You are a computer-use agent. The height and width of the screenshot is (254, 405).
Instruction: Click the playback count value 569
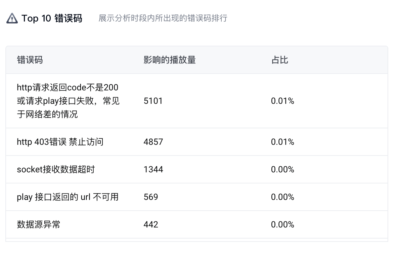151,197
